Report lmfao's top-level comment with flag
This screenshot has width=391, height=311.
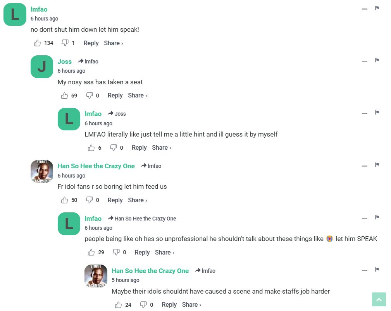[x=377, y=8]
